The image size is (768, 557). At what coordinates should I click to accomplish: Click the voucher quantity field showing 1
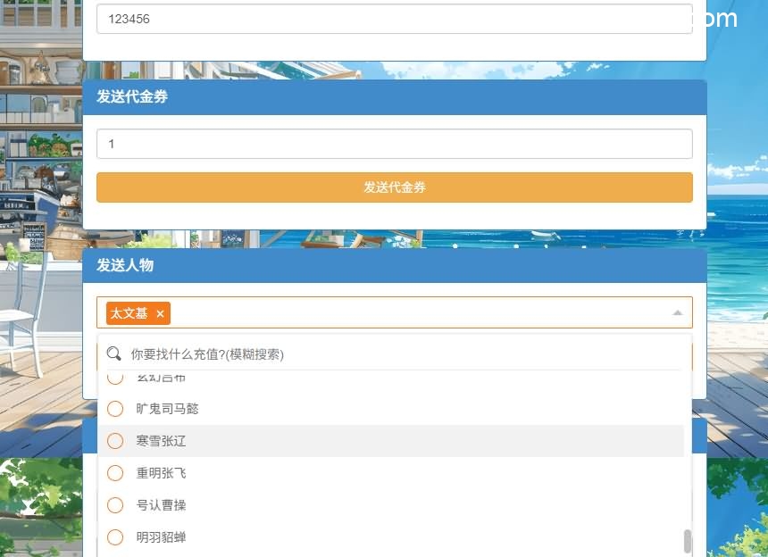395,144
